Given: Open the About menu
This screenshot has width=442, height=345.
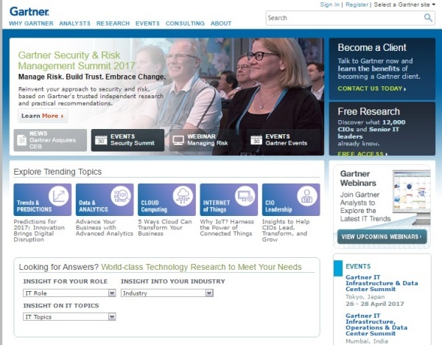Looking at the screenshot, I should pos(221,24).
